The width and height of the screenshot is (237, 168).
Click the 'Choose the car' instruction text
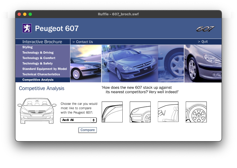79,108
